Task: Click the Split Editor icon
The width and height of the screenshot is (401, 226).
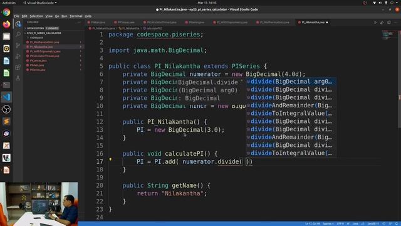Action: (388, 23)
